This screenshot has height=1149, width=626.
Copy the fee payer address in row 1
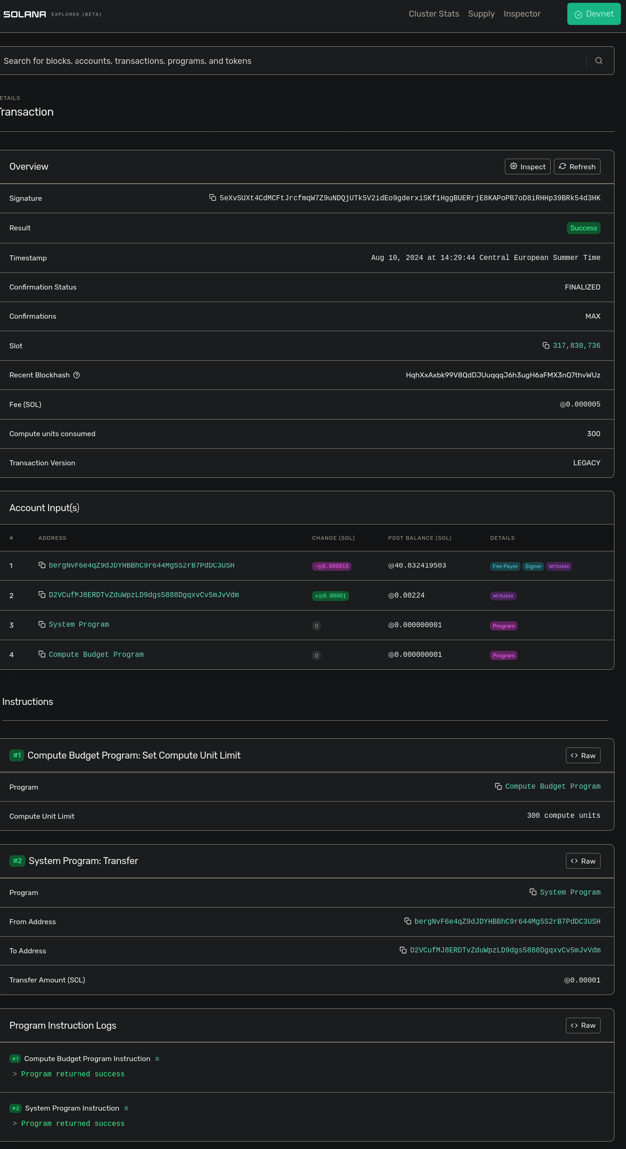click(42, 565)
